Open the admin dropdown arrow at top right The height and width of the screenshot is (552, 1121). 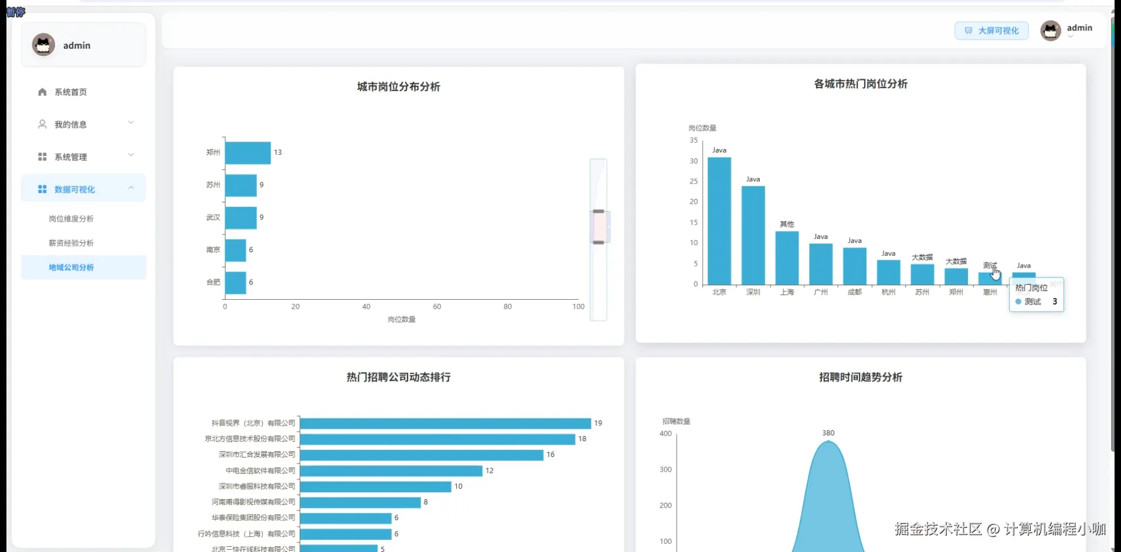point(1071,37)
